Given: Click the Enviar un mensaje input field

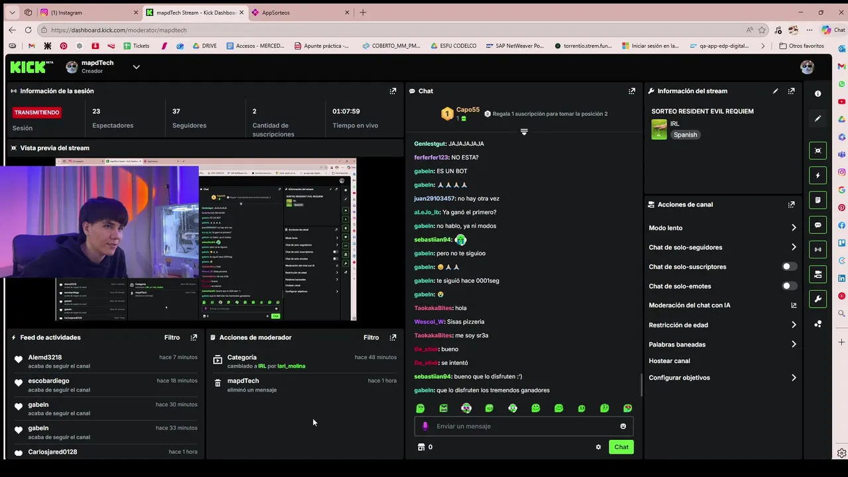Looking at the screenshot, I should coord(523,426).
